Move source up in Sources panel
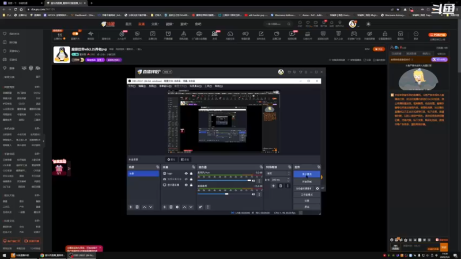The image size is (461, 259). tap(184, 207)
